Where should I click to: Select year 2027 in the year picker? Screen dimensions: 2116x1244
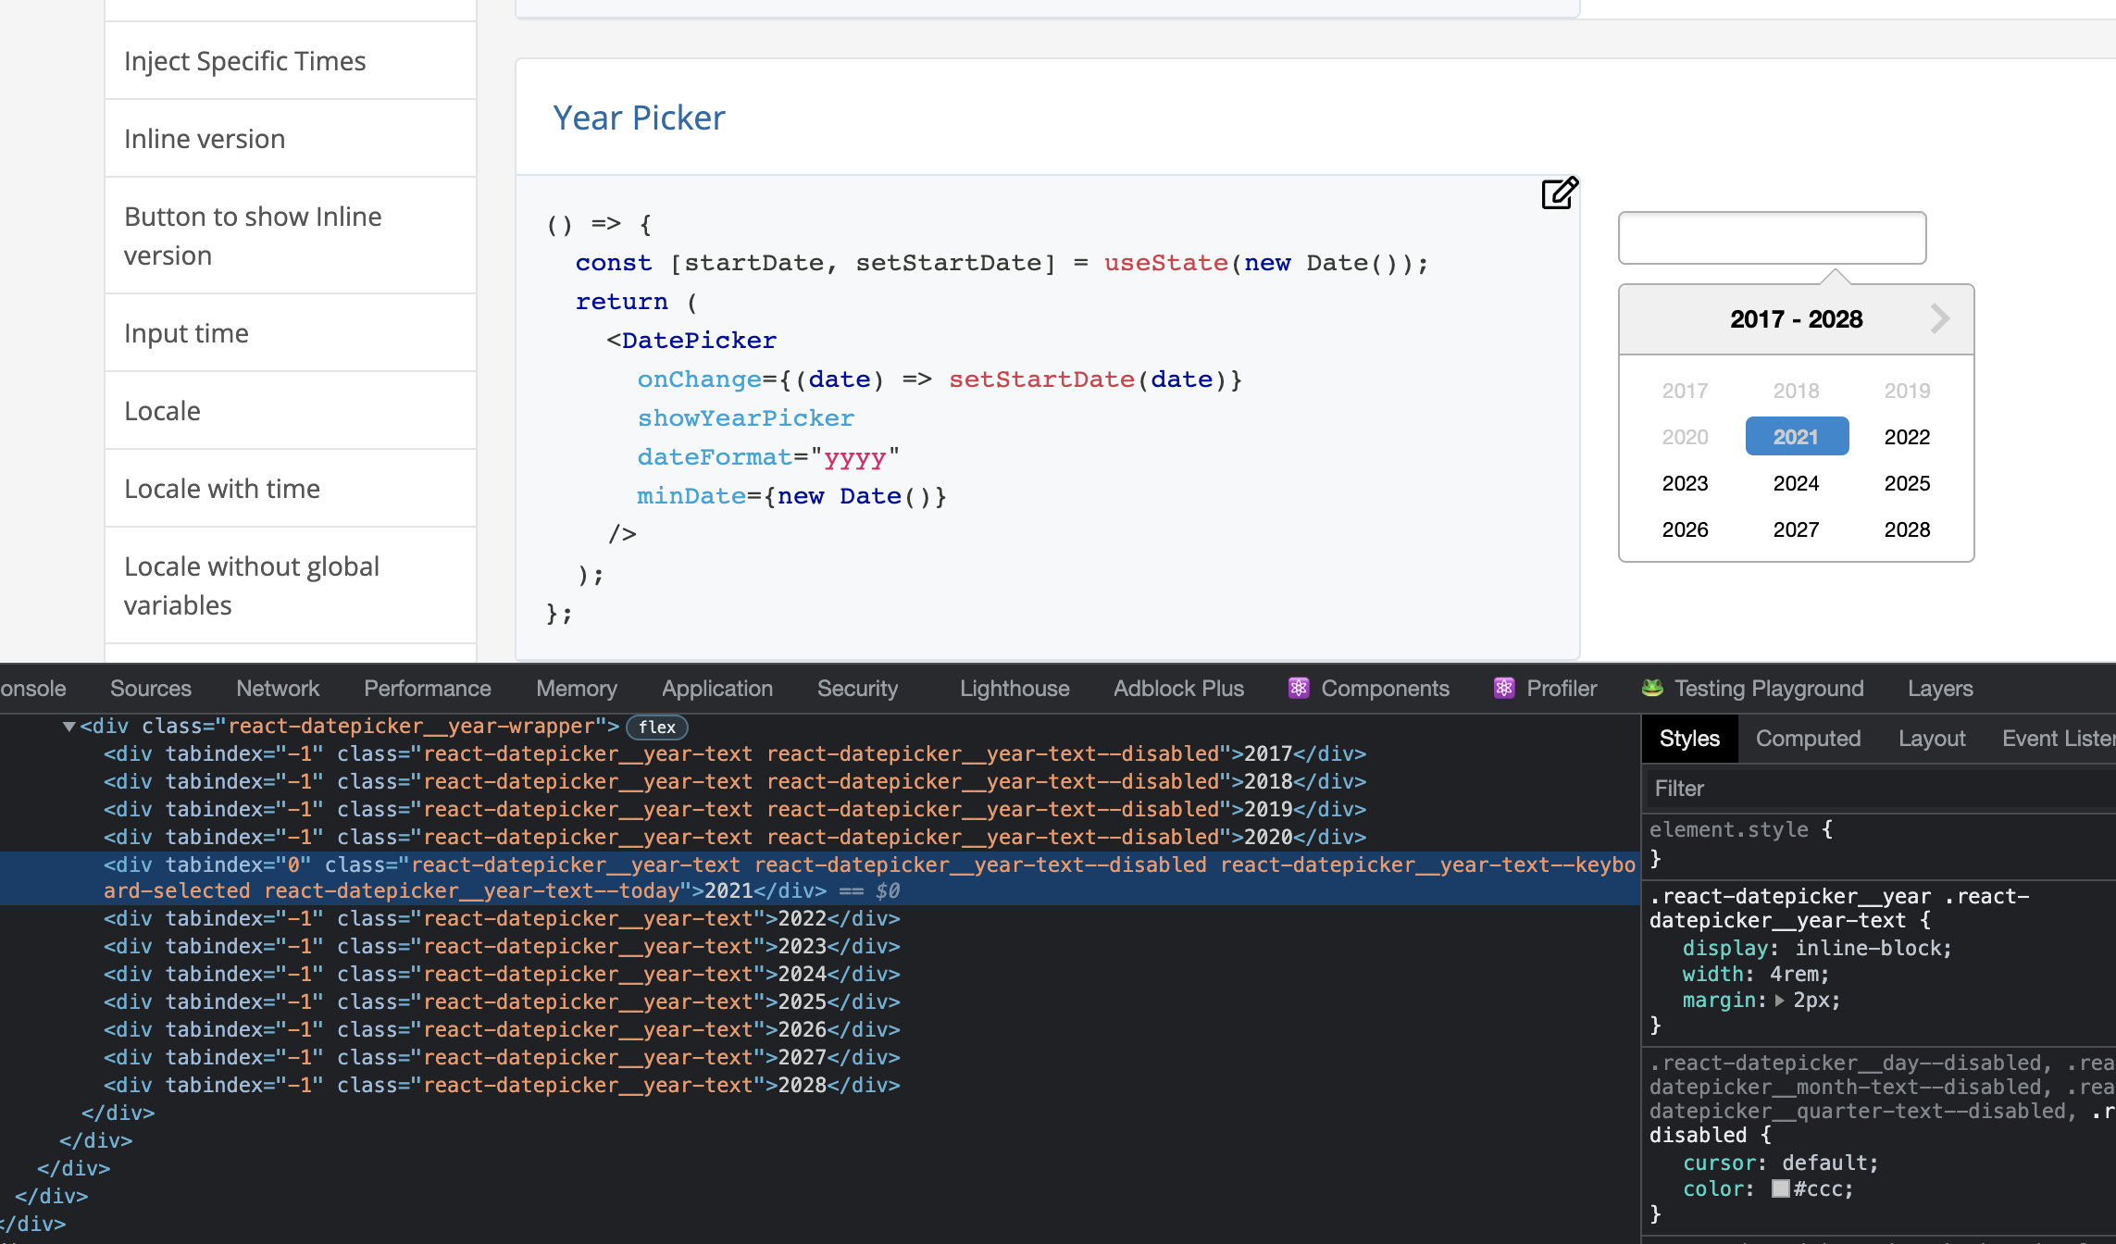tap(1796, 529)
